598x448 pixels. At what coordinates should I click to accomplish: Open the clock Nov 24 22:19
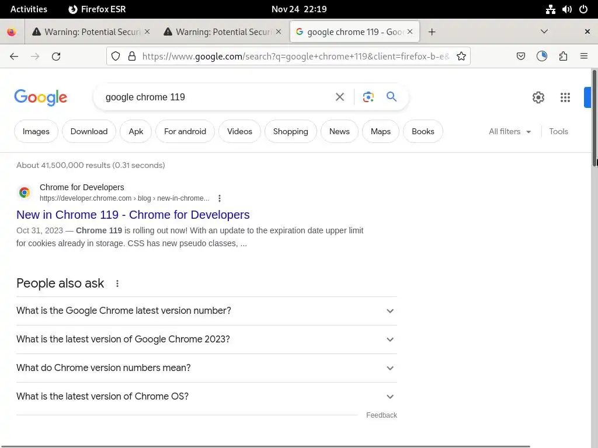(299, 9)
